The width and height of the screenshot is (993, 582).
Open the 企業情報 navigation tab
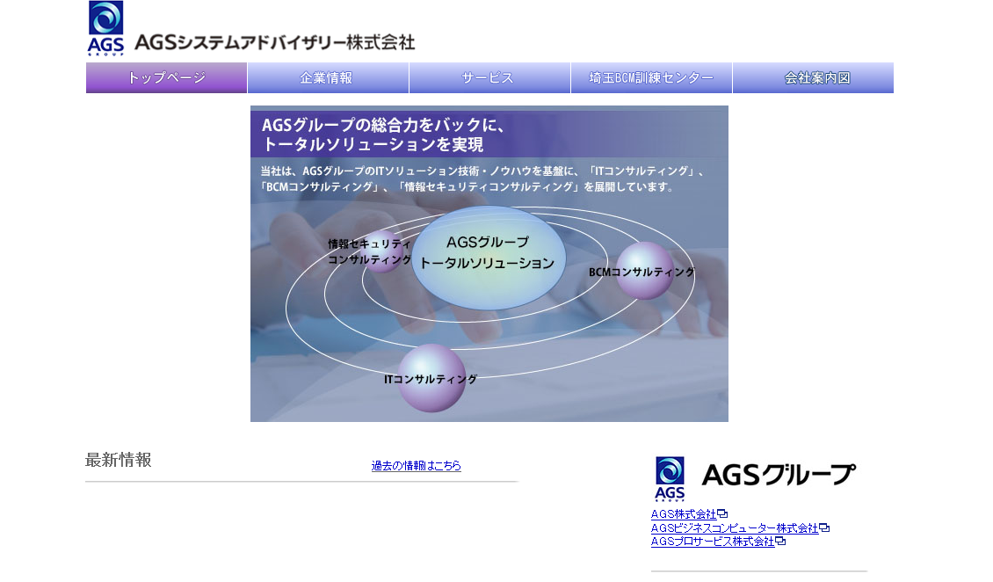329,77
